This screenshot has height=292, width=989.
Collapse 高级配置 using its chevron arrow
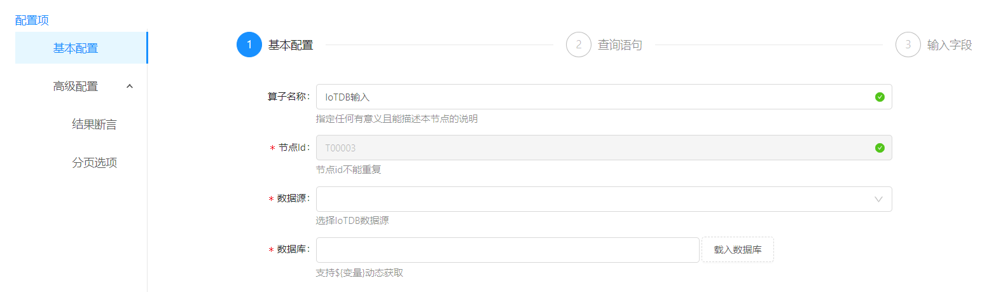point(130,87)
